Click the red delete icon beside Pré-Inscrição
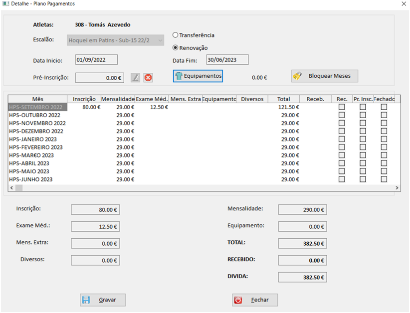Image resolution: width=410 pixels, height=313 pixels. pos(148,78)
